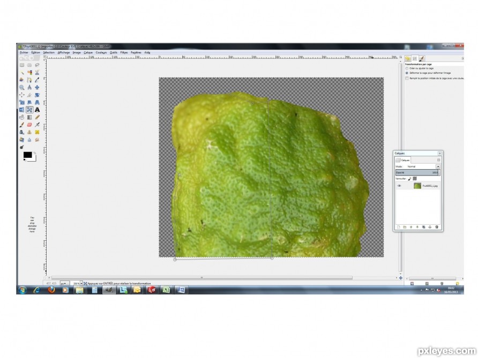The width and height of the screenshot is (478, 358).
Task: Anchor the floating layer button
Action: point(430,227)
